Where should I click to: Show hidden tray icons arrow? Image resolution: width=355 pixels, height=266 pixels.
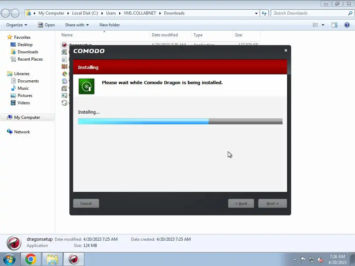[x=295, y=259]
